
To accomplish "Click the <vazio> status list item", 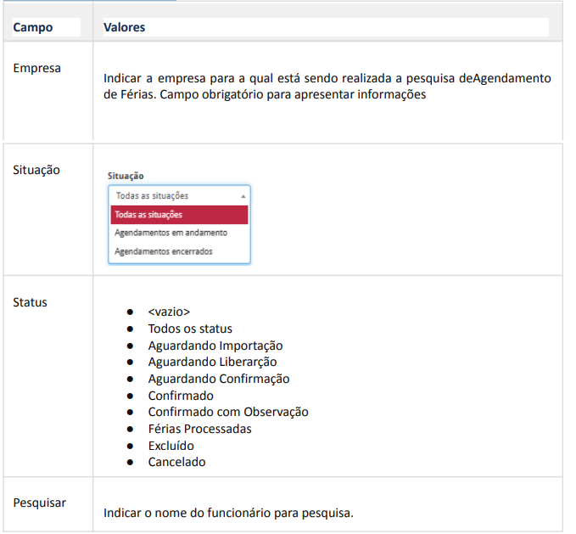I will coord(169,312).
